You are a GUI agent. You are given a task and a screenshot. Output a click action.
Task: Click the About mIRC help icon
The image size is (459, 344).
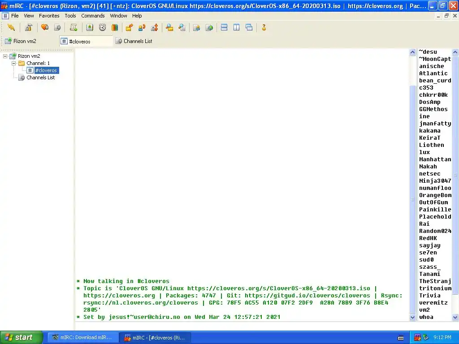(264, 27)
